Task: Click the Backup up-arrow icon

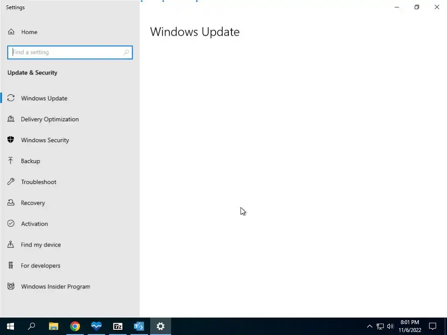Action: [x=11, y=161]
